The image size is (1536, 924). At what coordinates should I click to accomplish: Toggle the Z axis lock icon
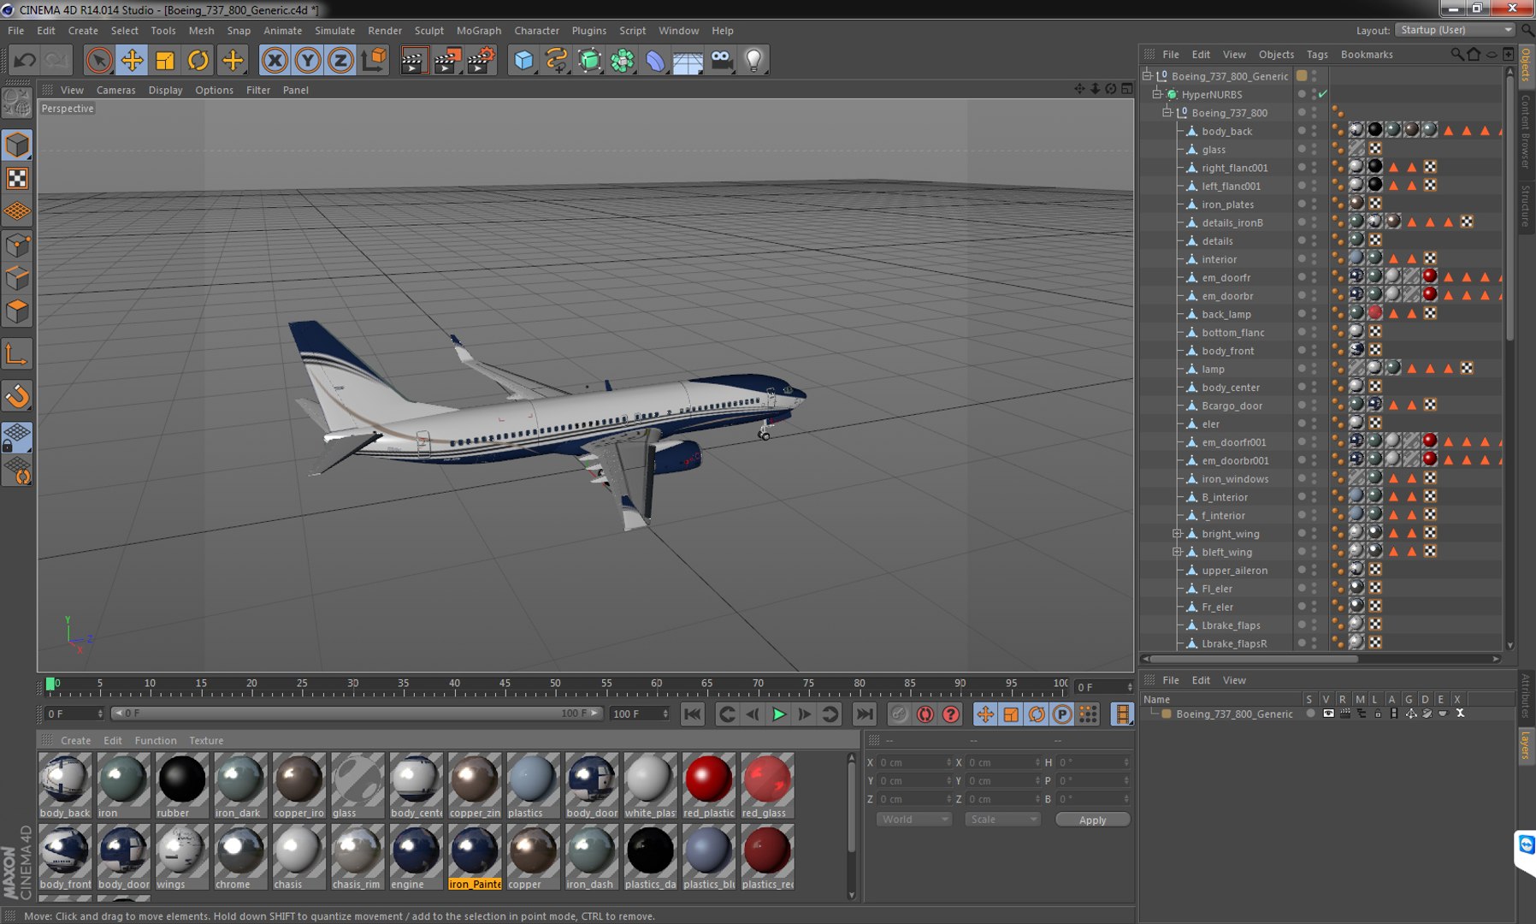point(340,60)
